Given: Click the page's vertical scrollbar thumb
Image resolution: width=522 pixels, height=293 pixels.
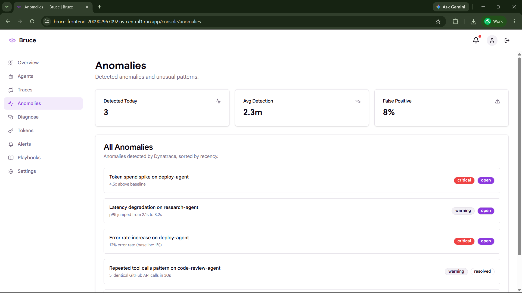Looking at the screenshot, I should (519, 156).
